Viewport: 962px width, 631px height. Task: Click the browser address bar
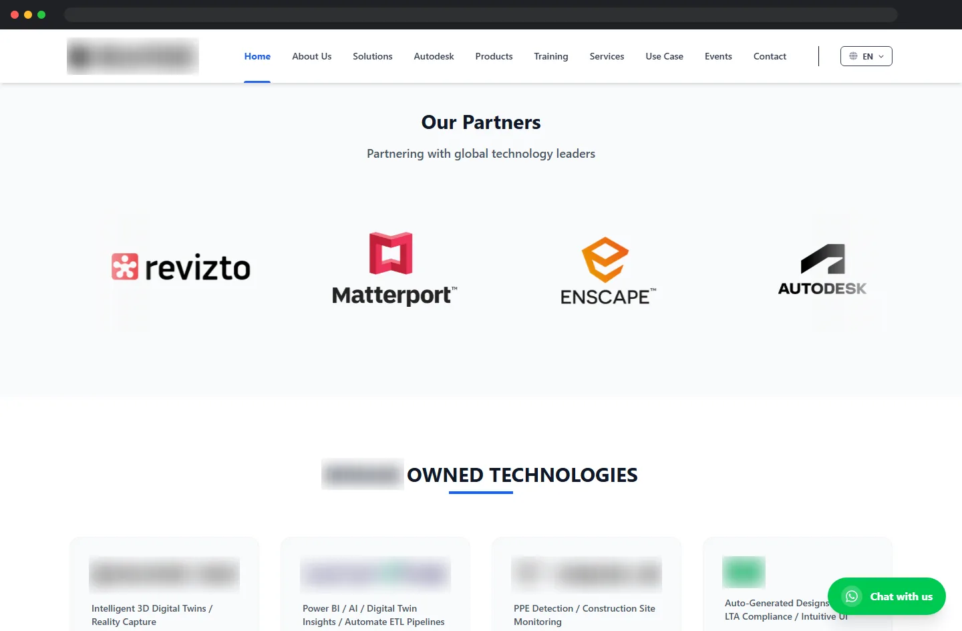480,15
